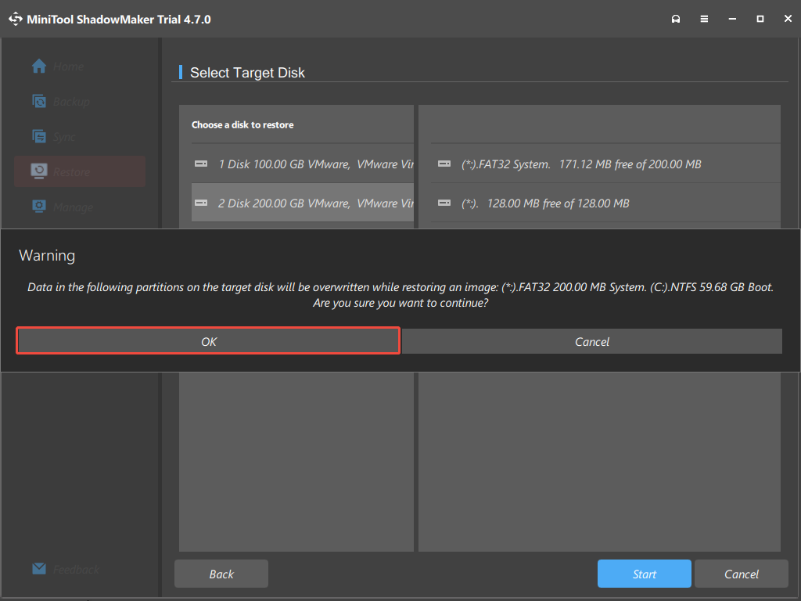Select 1 Disk 100.00 GB VMware row
The width and height of the screenshot is (801, 601).
click(x=303, y=164)
